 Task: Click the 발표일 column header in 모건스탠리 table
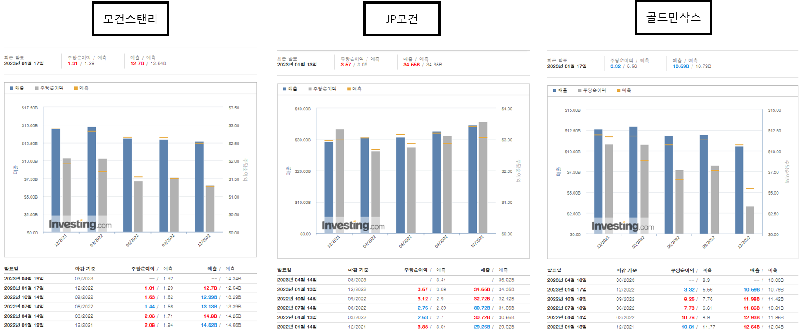[11, 269]
